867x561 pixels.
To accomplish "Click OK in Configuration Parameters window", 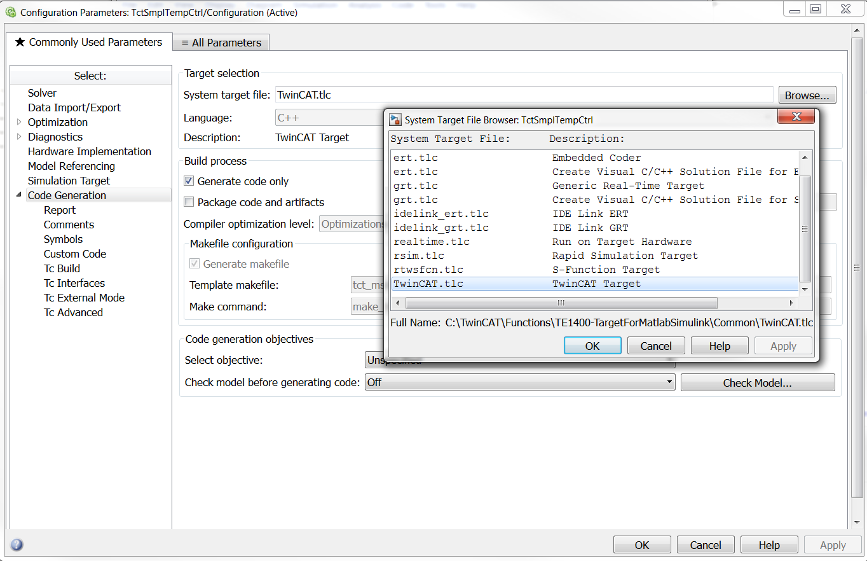I will pyautogui.click(x=642, y=545).
